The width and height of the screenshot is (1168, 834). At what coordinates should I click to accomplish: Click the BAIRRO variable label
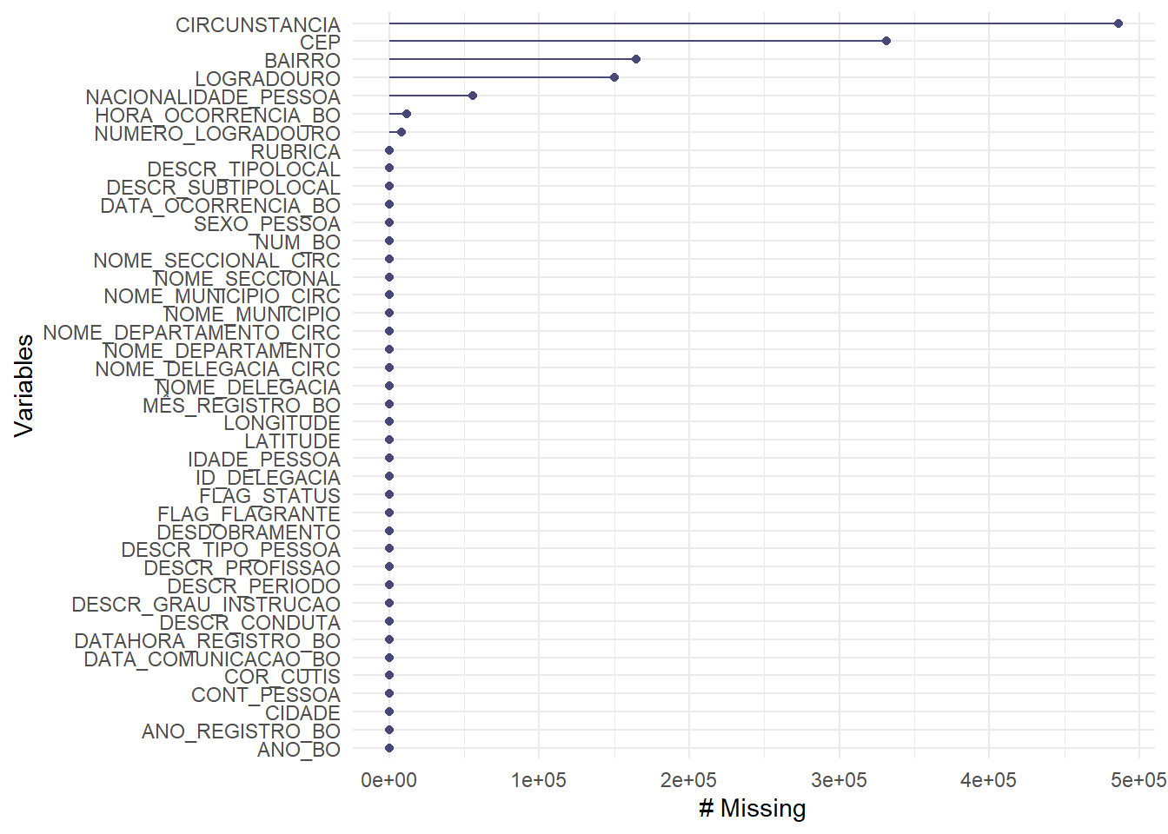point(302,61)
